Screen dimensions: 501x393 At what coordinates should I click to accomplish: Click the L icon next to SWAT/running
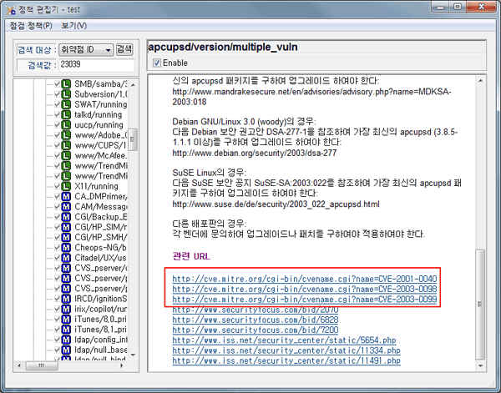[x=66, y=104]
